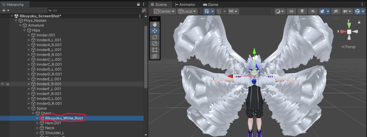Image resolution: width=367 pixels, height=137 pixels.
Task: Click the Hierarchy vertical scrollbar
Action: (146, 57)
